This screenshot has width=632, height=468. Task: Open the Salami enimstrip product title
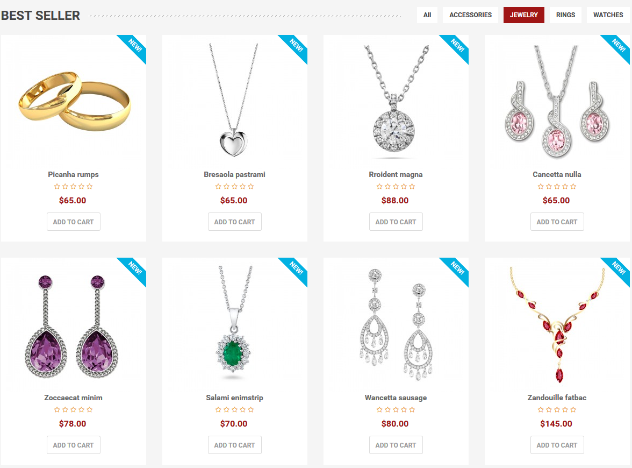[x=234, y=398]
